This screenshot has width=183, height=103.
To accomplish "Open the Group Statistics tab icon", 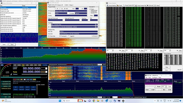I will pos(108,6).
